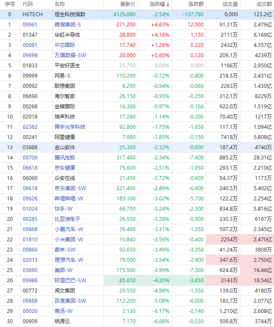The image size is (274, 327).
Task: Select the 平安好医生 row name
Action: click(67, 66)
